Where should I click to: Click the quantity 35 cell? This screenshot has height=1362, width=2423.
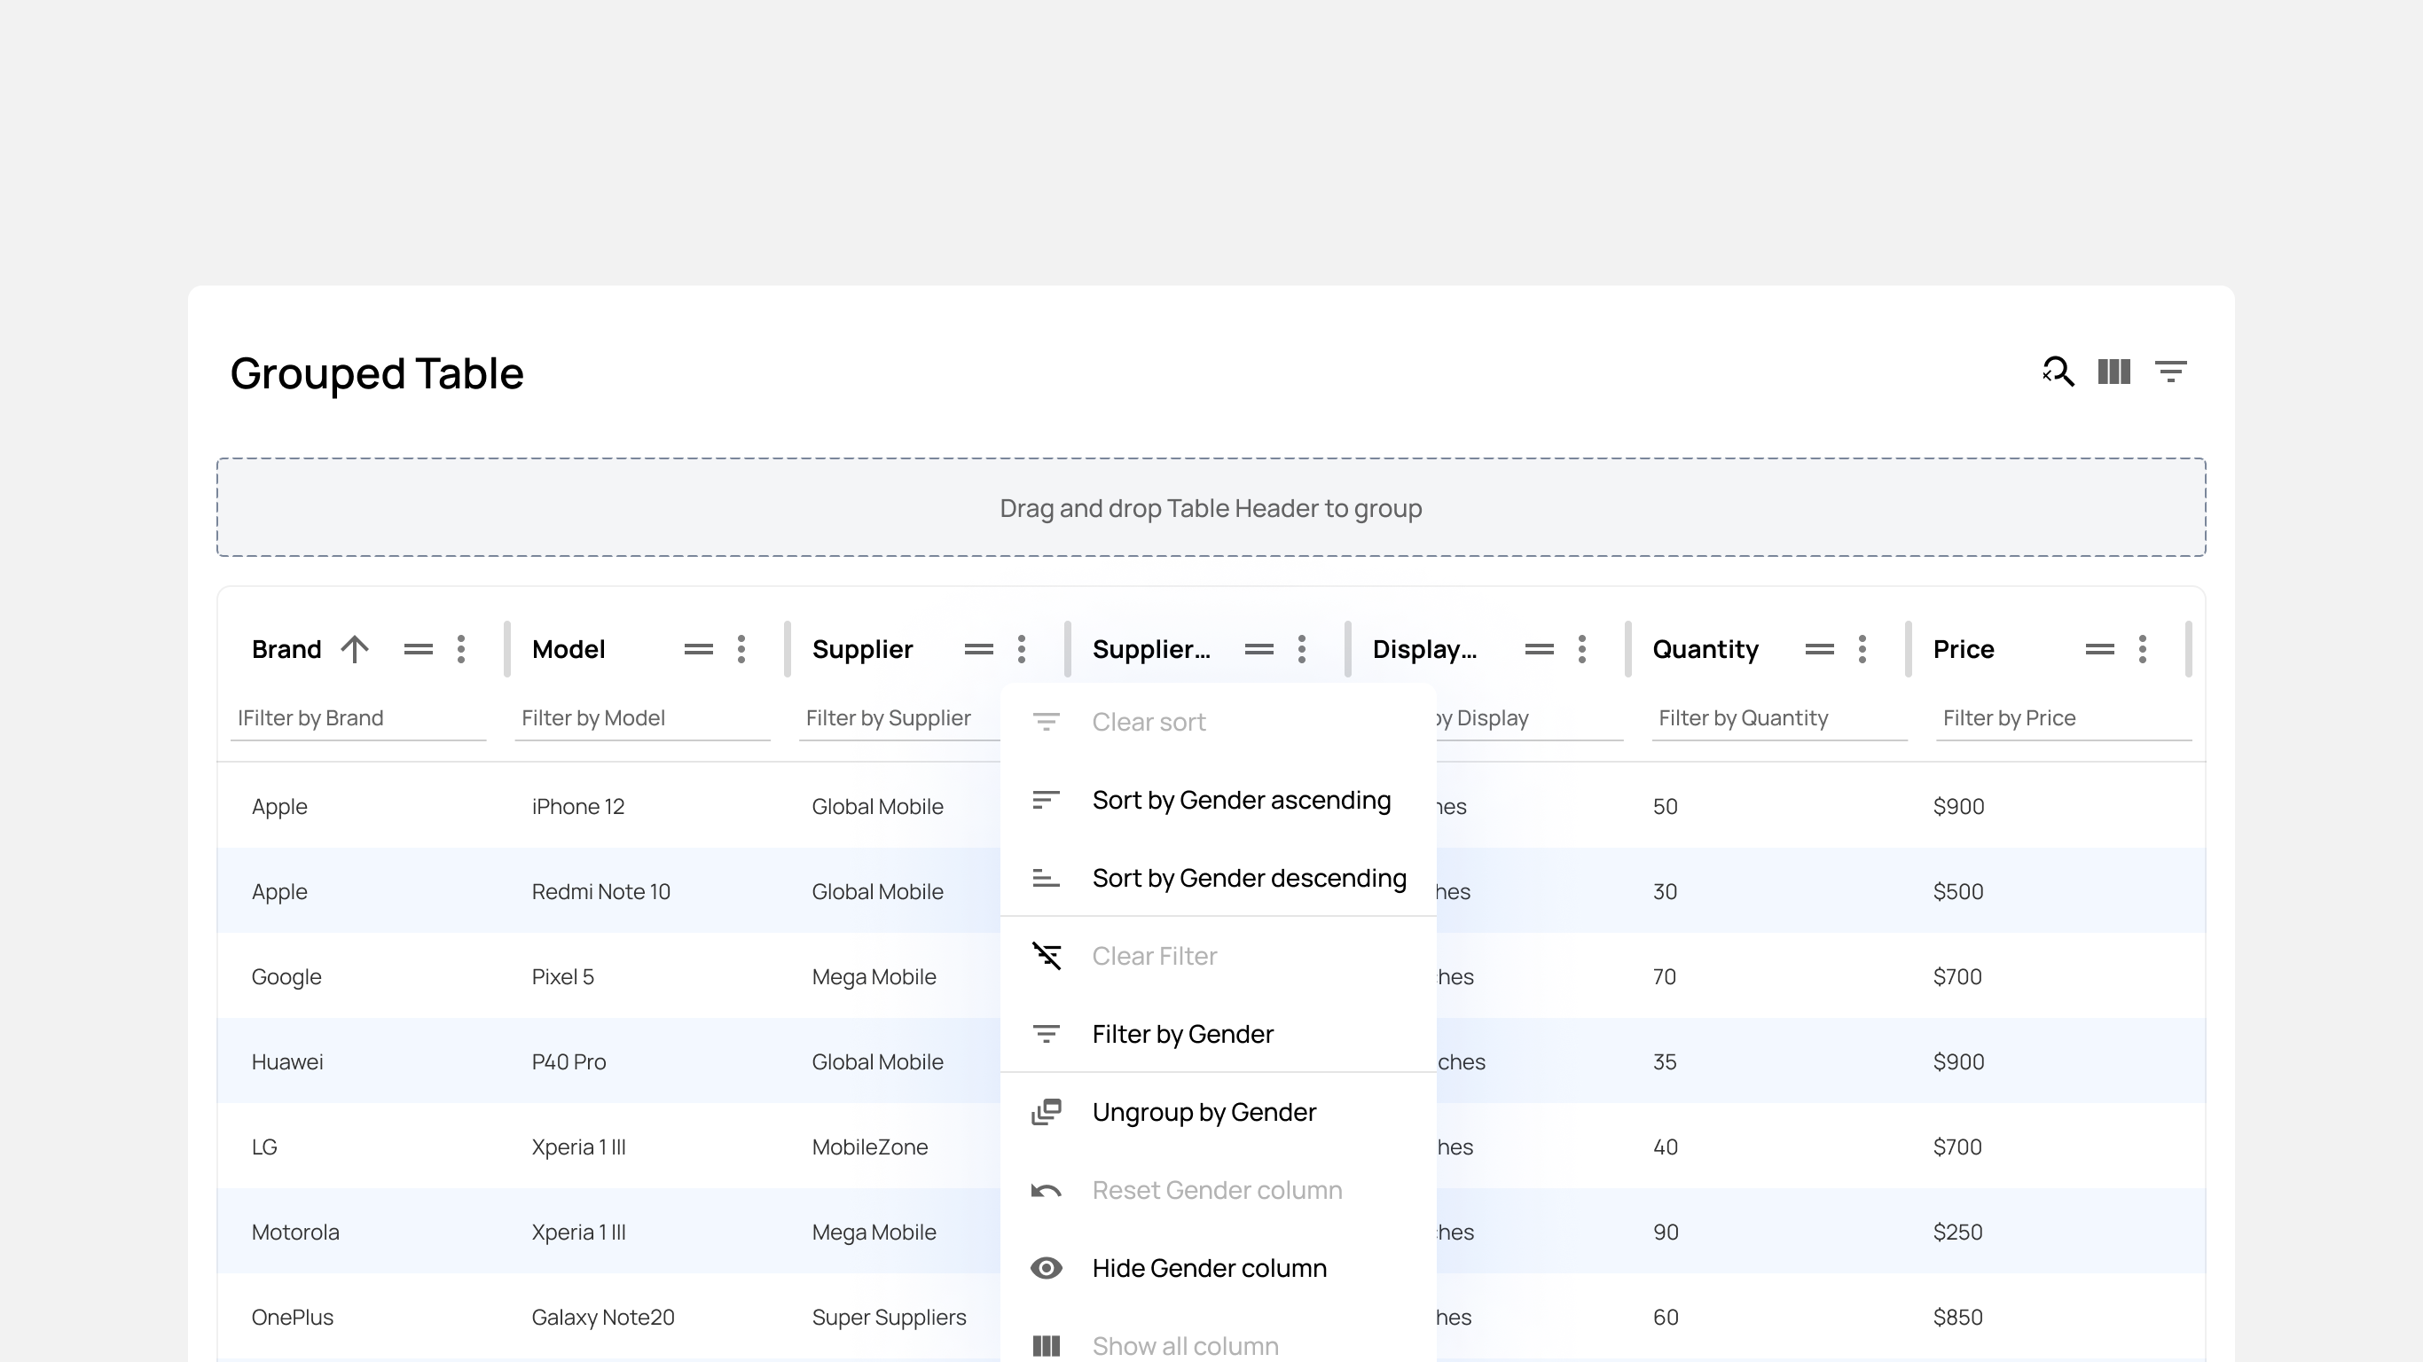pyautogui.click(x=1665, y=1062)
